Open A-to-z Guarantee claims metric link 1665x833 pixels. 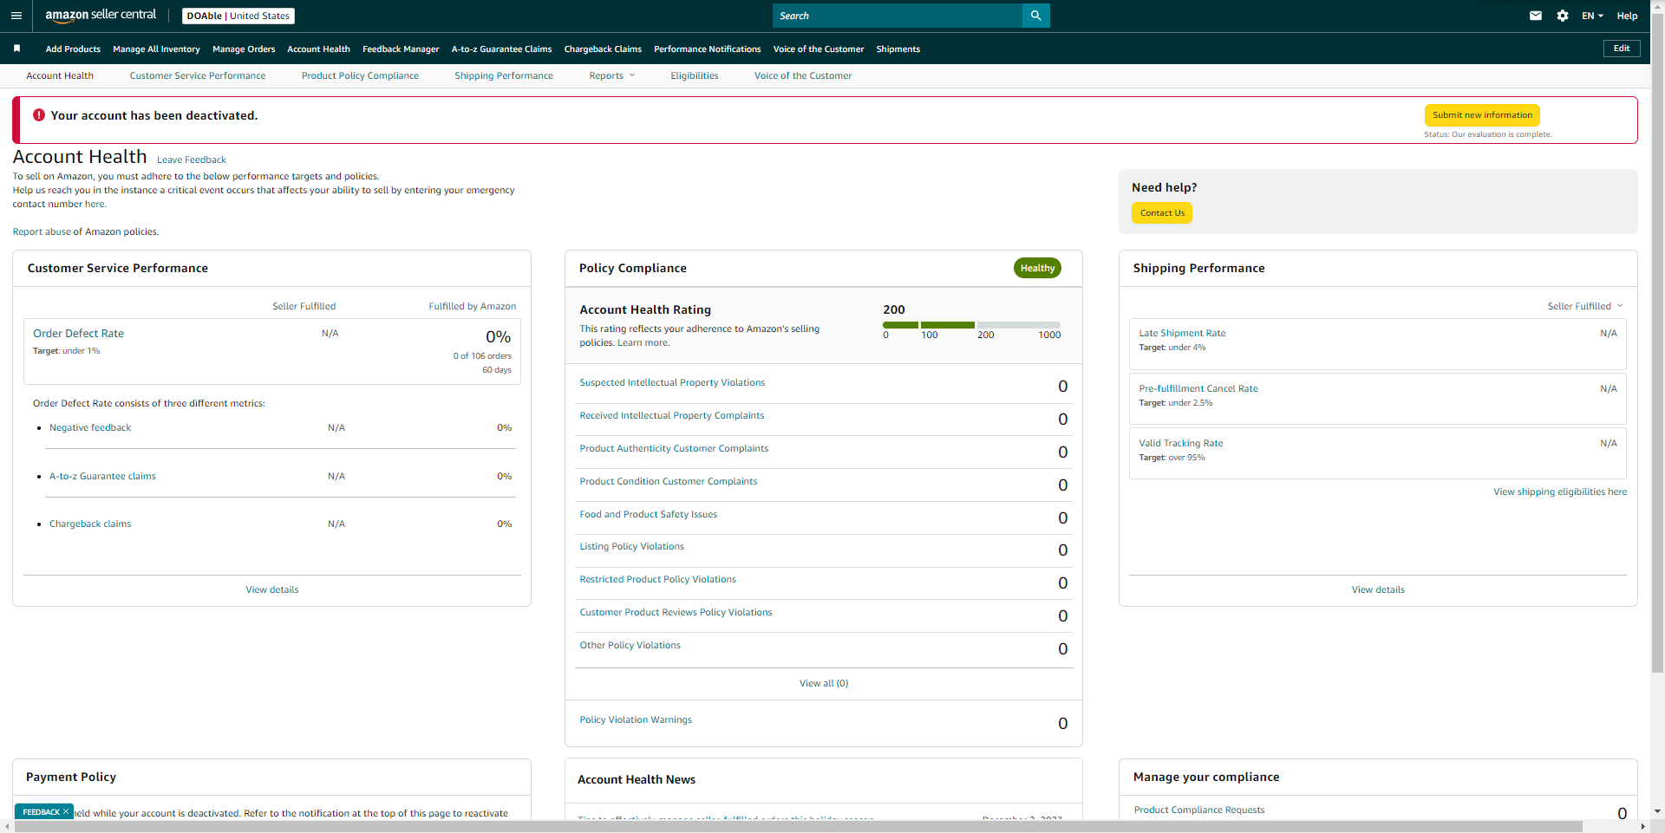pos(102,476)
